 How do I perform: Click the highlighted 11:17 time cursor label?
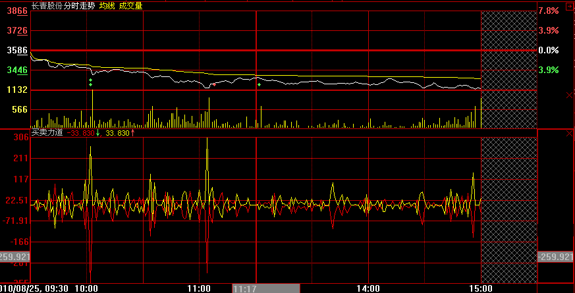click(x=266, y=288)
